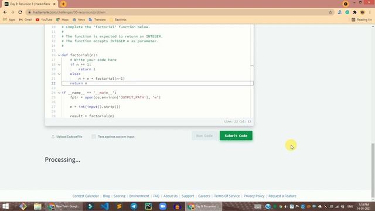The width and height of the screenshot is (375, 211).
Task: Enable Test against custom input checkbox
Action: [94, 137]
